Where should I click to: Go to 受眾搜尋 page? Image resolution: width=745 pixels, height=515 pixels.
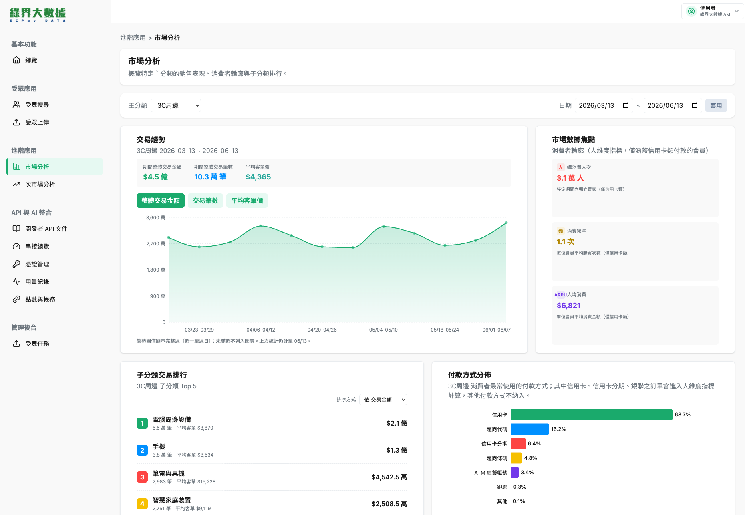tap(54, 105)
